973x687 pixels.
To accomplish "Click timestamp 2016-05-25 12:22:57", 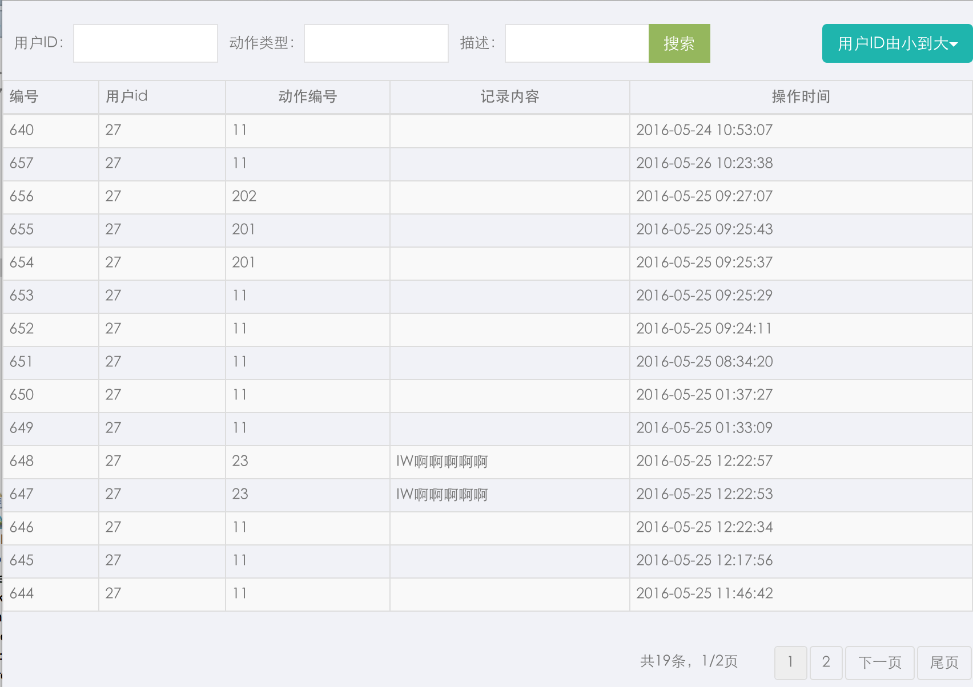I will [x=705, y=461].
